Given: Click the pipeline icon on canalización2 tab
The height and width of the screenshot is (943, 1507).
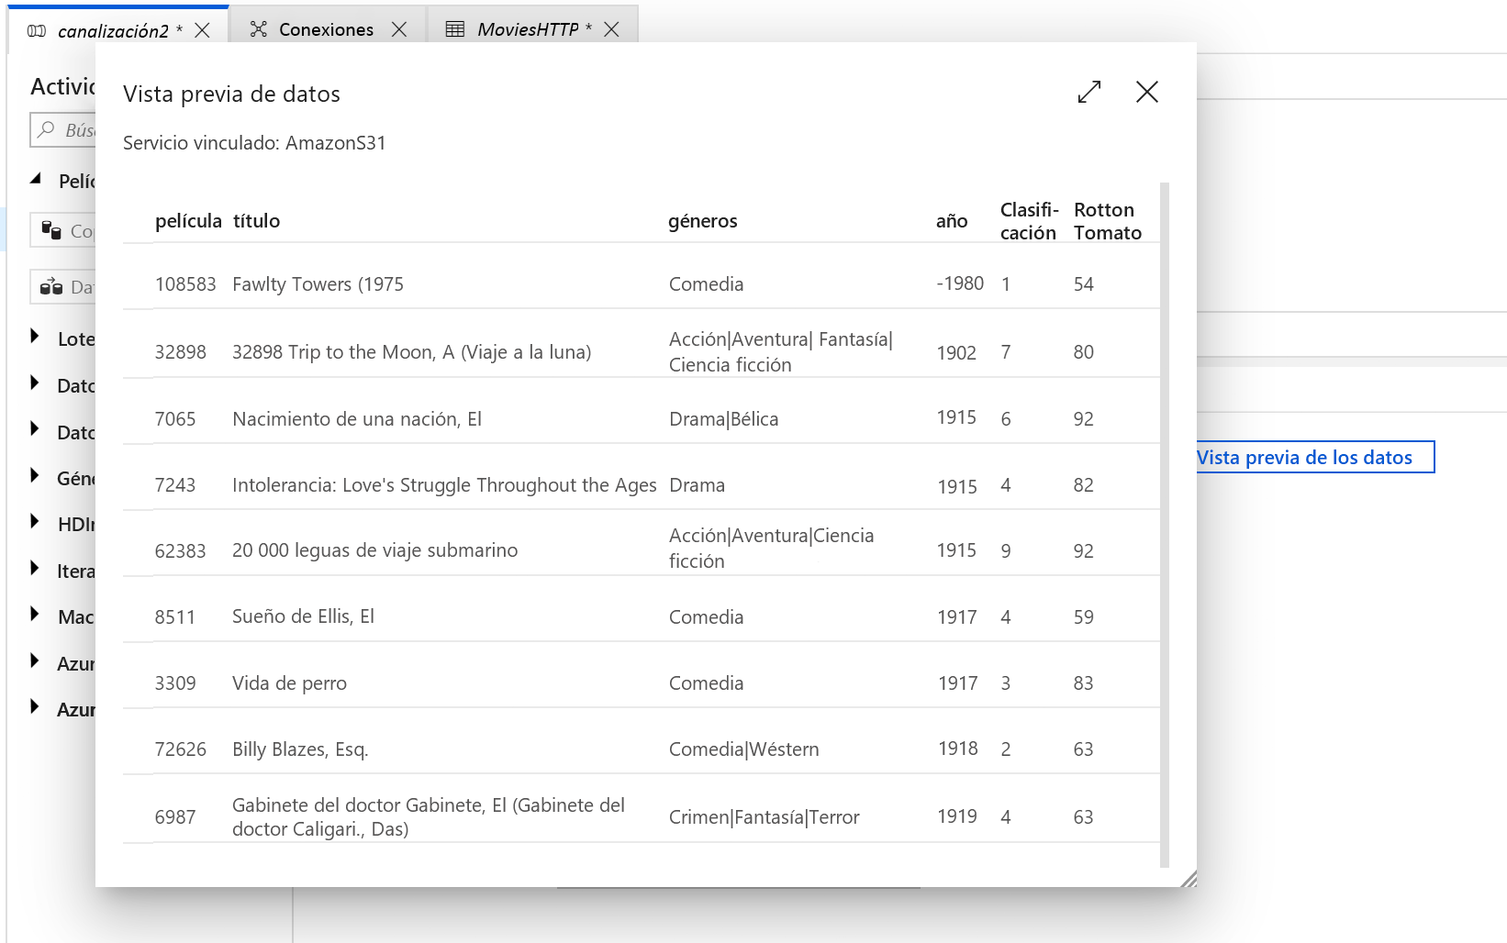Looking at the screenshot, I should tap(37, 31).
